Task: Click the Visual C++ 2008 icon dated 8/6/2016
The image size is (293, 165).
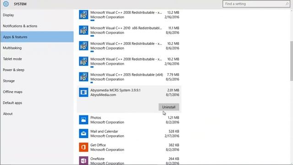Action: click(x=83, y=46)
